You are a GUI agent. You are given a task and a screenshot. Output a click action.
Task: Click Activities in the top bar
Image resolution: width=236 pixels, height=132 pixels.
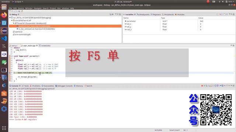pyautogui.click(x=6, y=1)
